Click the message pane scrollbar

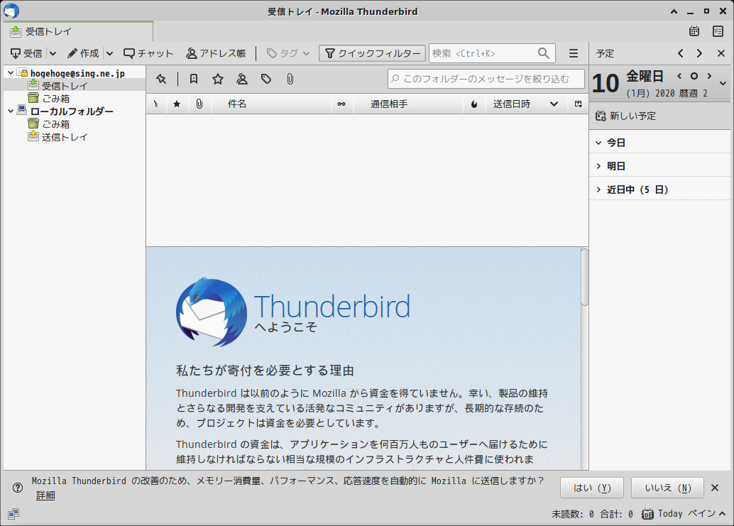tap(585, 278)
